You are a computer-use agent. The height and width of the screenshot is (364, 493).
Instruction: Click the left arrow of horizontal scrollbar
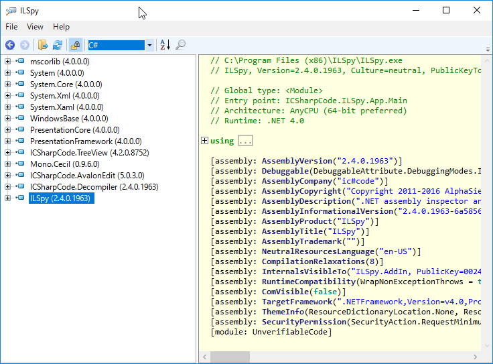pos(205,357)
